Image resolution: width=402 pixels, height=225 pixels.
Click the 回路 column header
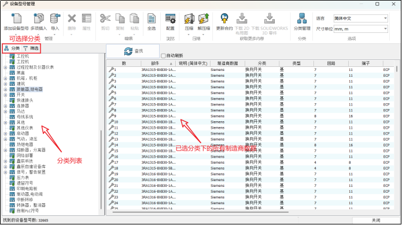(331, 63)
